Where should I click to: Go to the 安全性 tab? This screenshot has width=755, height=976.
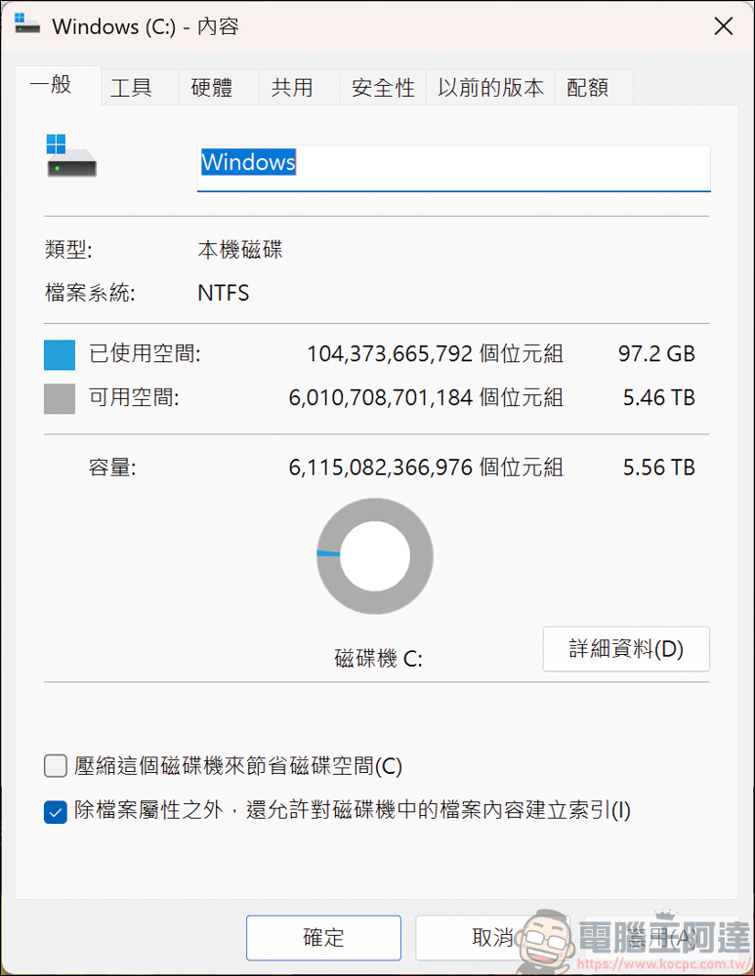(383, 88)
